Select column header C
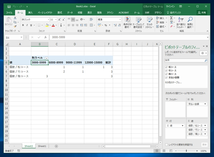 tap(57, 44)
